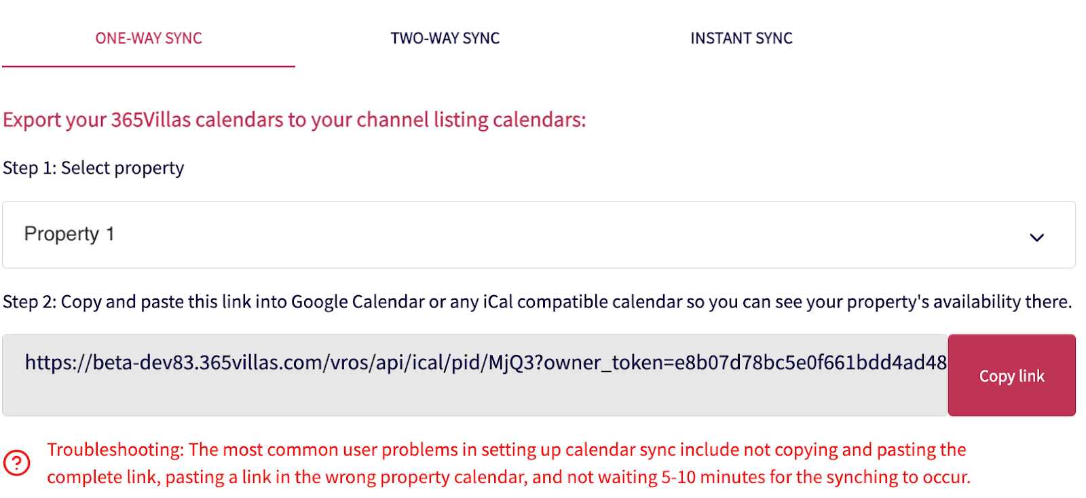Click the troubleshooting question mark icon
This screenshot has height=498, width=1086.
(x=16, y=463)
